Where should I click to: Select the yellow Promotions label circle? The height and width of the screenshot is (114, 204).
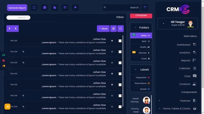pyautogui.click(x=149, y=83)
